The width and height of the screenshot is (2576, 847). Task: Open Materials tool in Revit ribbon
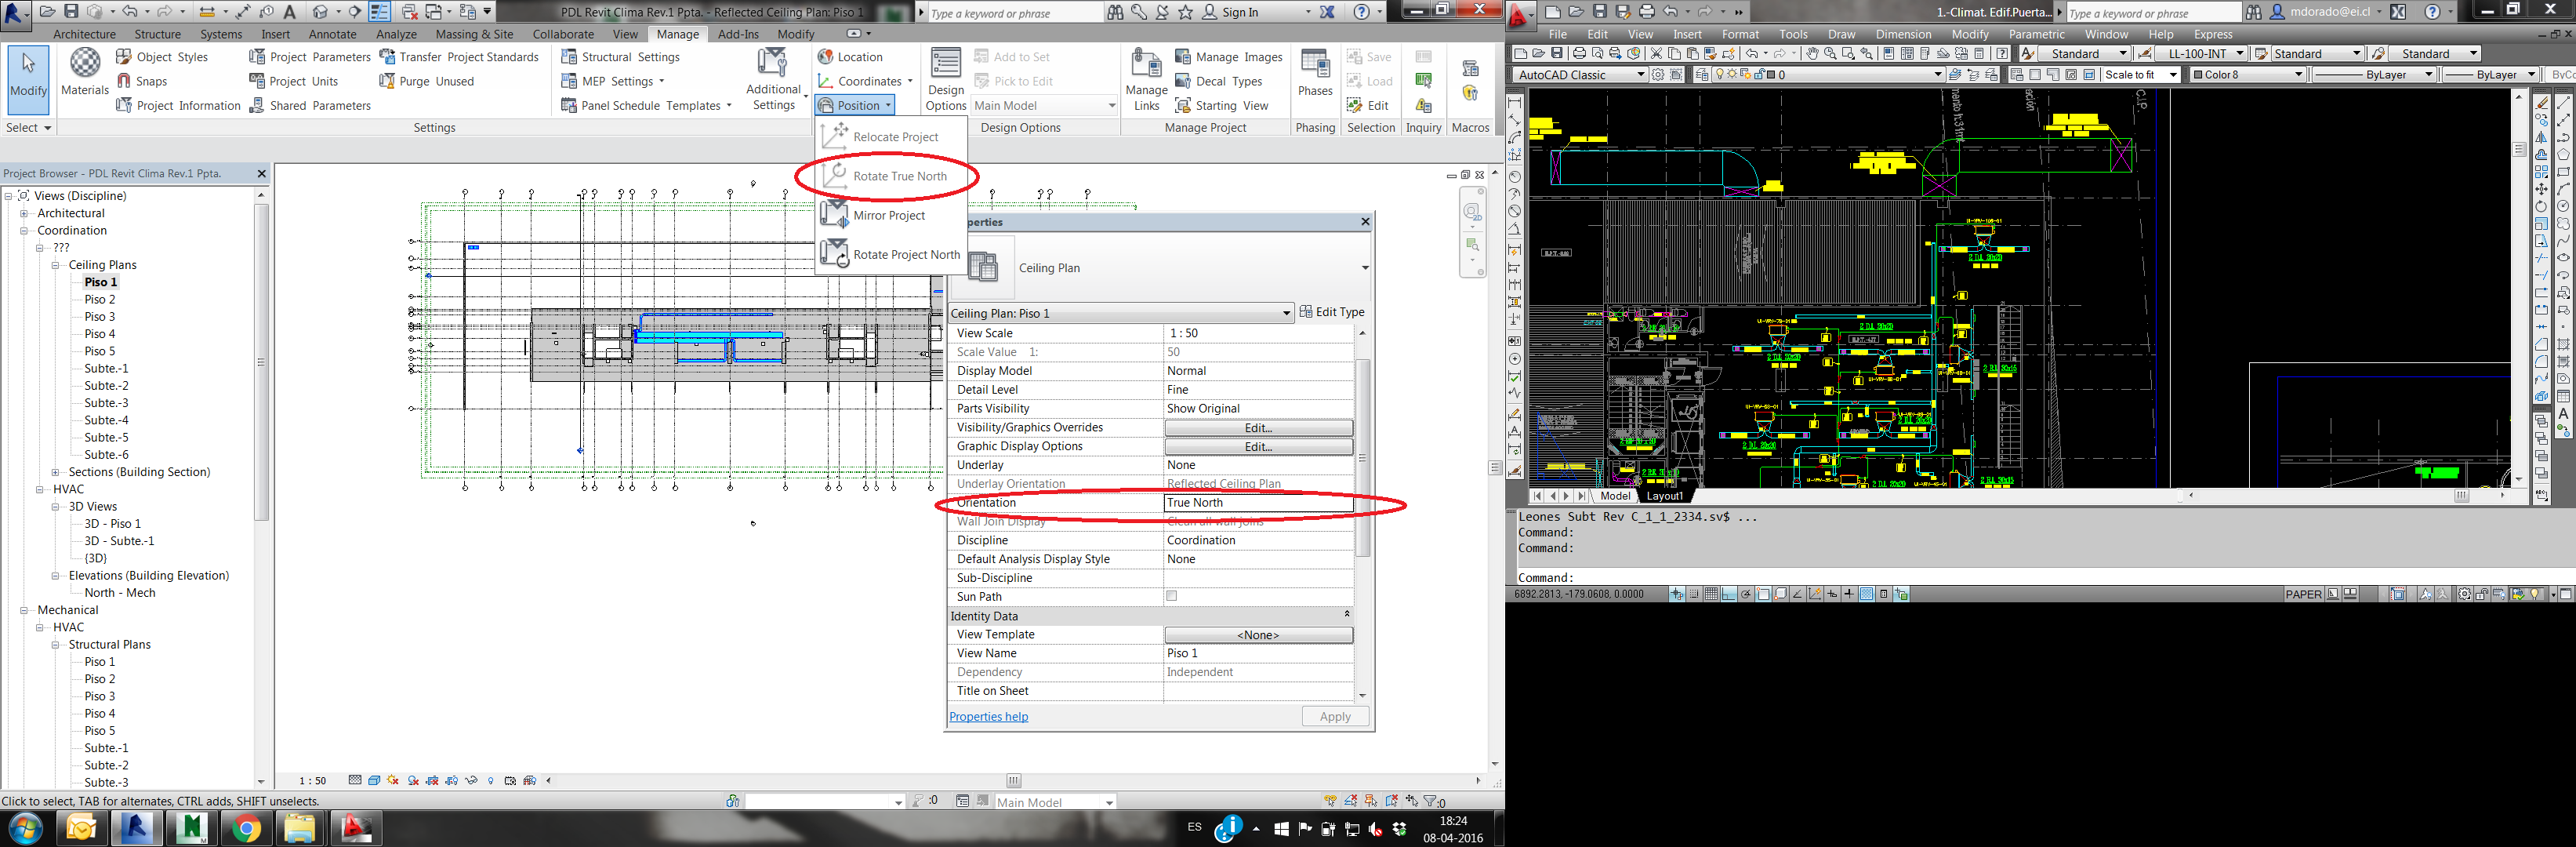click(x=84, y=72)
